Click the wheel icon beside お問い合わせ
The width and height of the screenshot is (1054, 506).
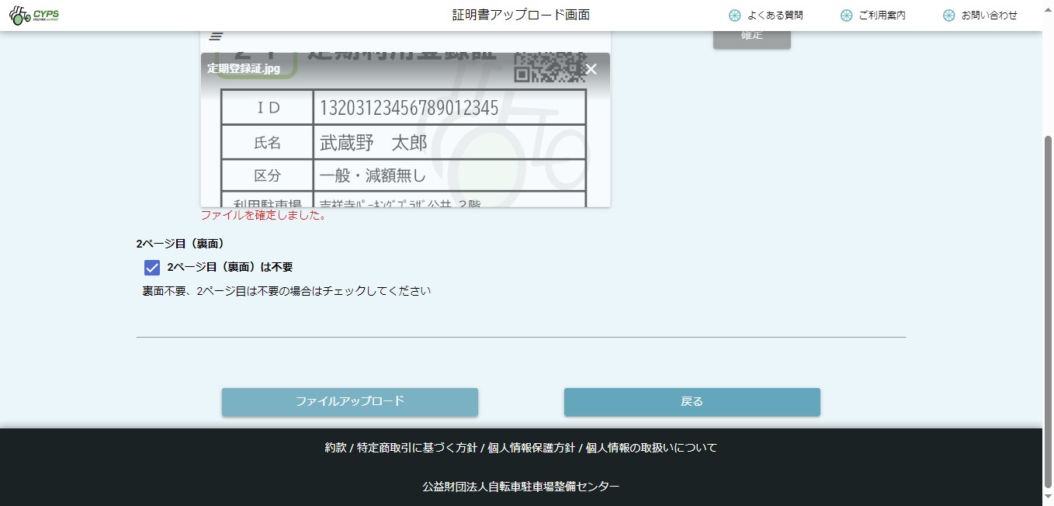click(948, 16)
